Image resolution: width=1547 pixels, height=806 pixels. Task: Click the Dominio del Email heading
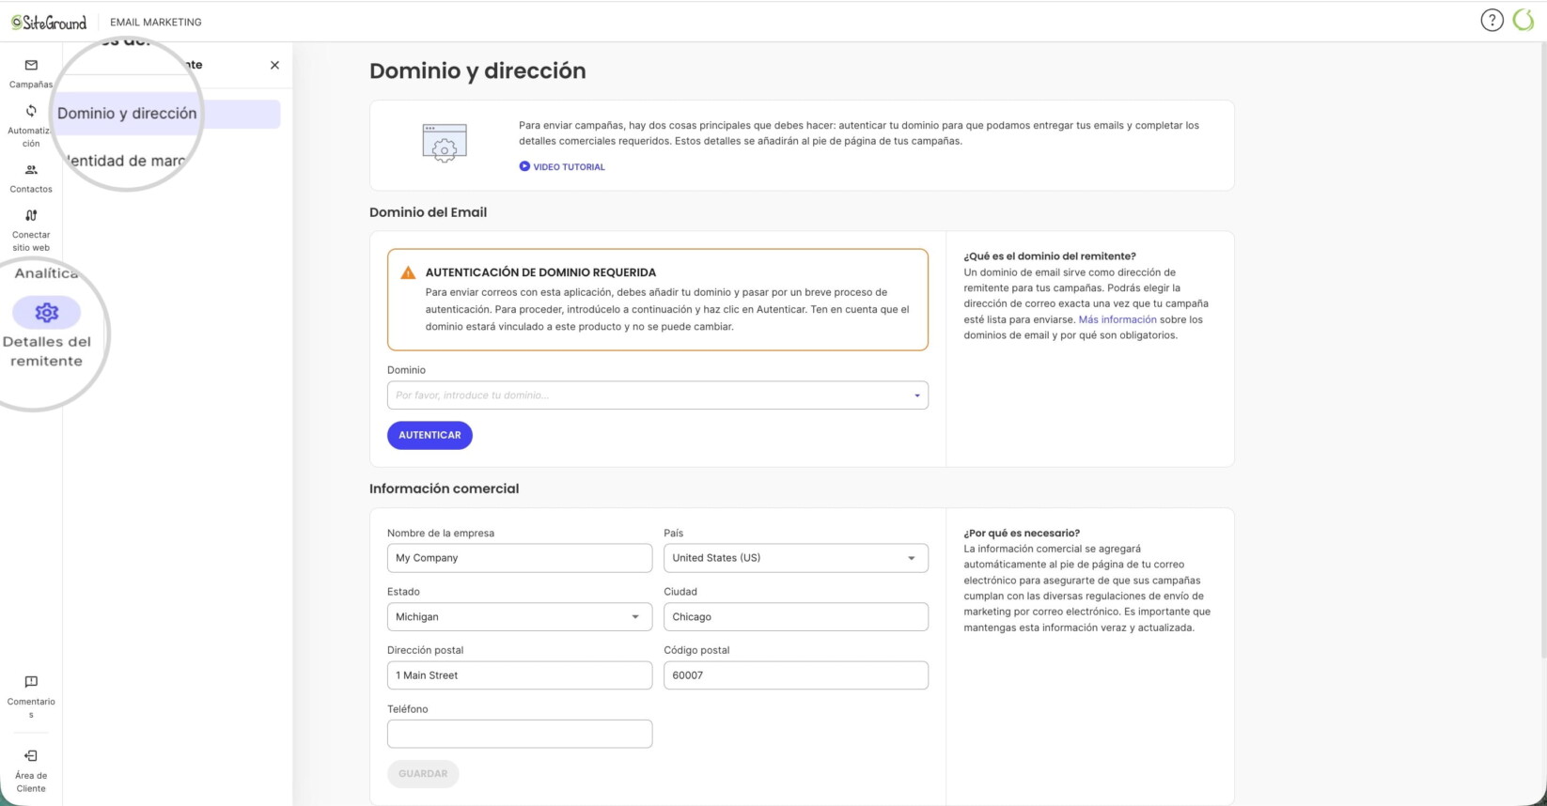point(428,212)
